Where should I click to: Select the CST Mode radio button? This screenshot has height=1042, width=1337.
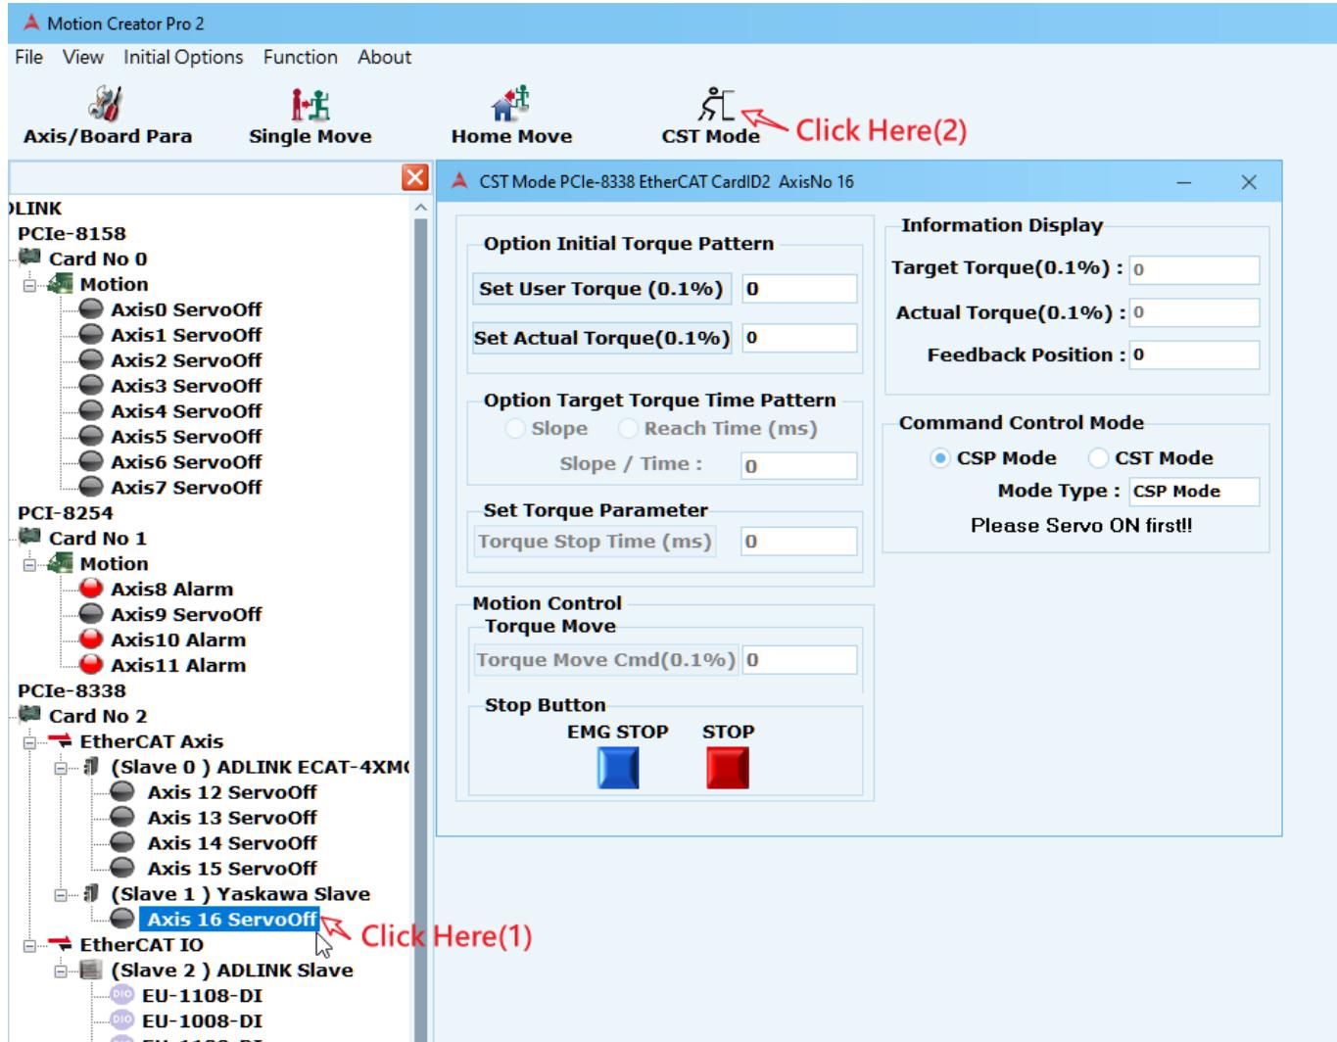1099,457
